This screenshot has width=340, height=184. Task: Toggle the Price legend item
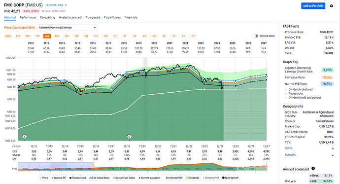click(x=44, y=178)
